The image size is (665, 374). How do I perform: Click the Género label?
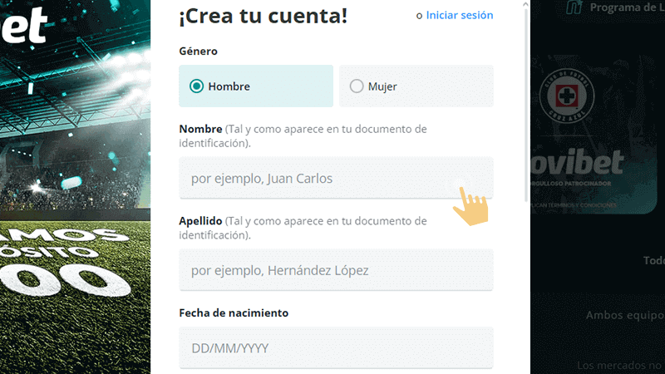198,51
